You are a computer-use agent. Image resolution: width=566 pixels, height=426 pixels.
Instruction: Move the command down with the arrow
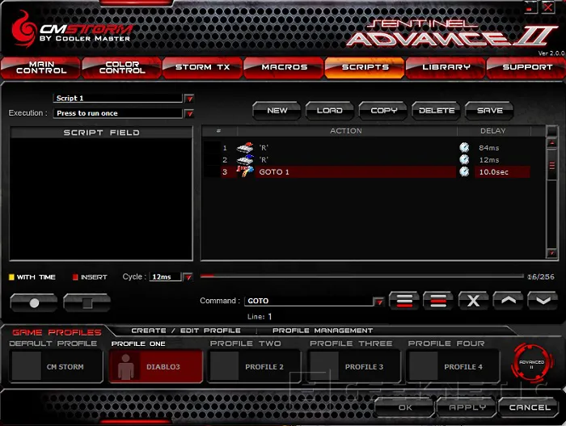click(543, 301)
